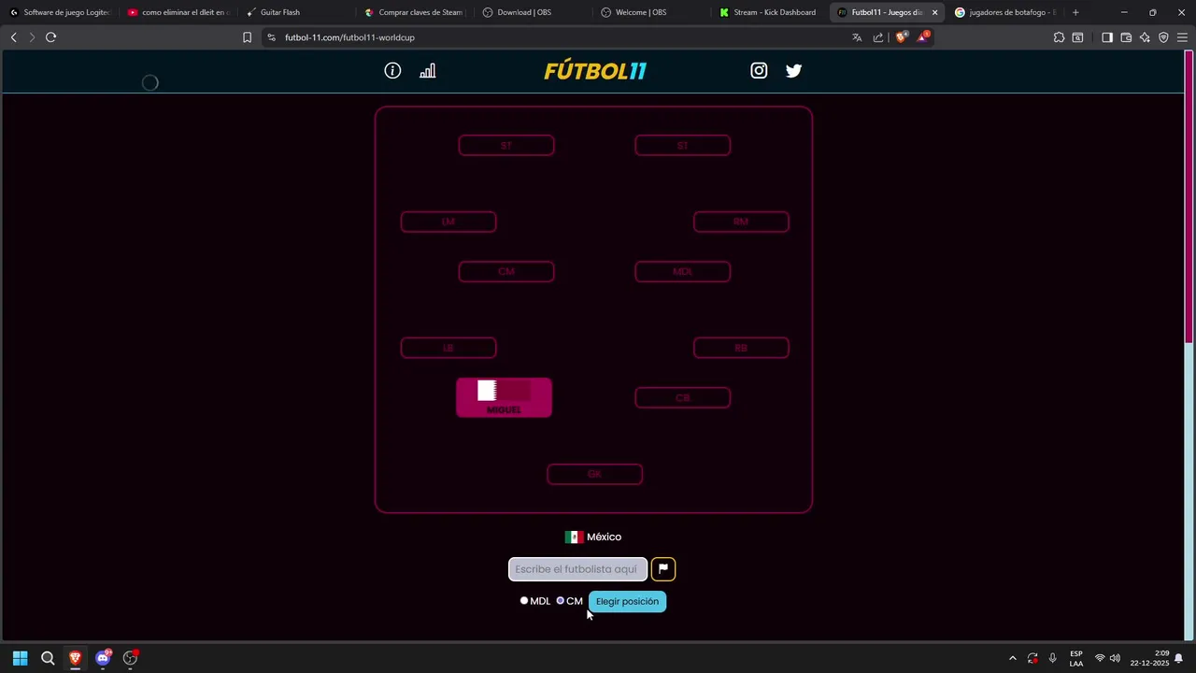The image size is (1196, 673).
Task: Click the LB position slot
Action: pos(448,348)
